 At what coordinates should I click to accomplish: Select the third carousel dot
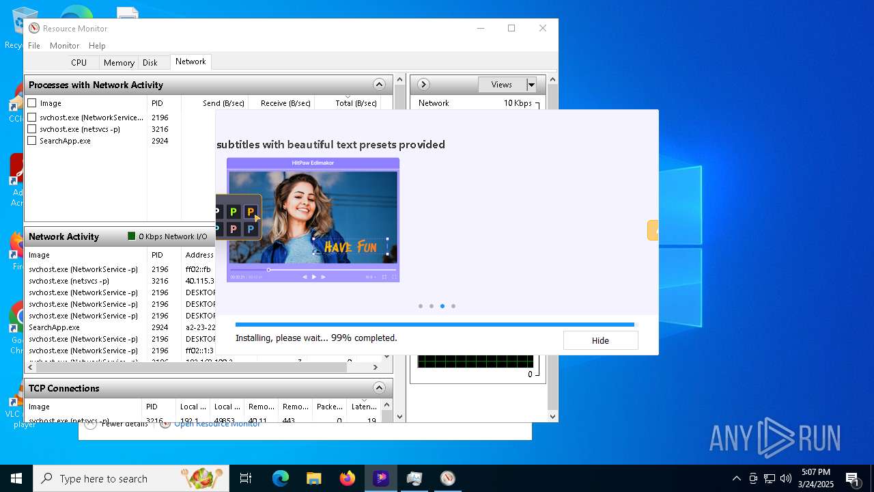(x=442, y=306)
